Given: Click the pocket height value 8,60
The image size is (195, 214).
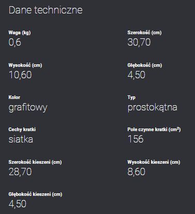Looking at the screenshot, I should [136, 172].
